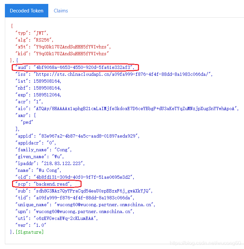Click the appid GUID value line

pos(77,136)
